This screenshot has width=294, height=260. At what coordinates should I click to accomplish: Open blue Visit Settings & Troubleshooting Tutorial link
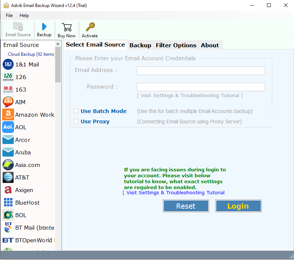click(x=173, y=193)
